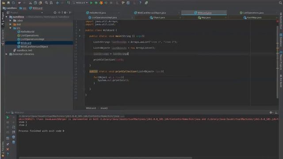This screenshot has height=159, width=283.
Task: Click the Cut scissors icon
Action: [x=31, y=3]
